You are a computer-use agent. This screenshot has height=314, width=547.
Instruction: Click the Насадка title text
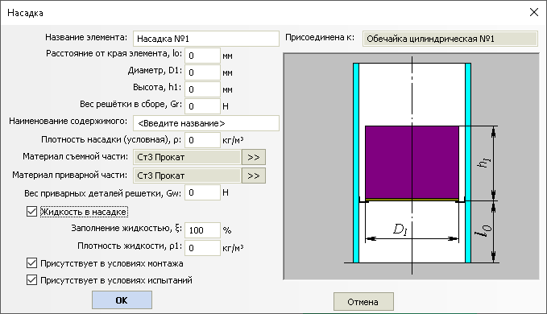tap(25, 13)
